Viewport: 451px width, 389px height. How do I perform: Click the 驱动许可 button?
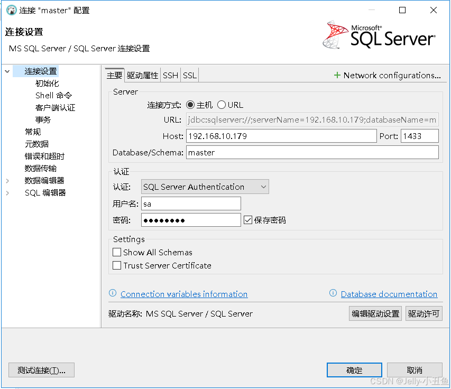pyautogui.click(x=424, y=313)
